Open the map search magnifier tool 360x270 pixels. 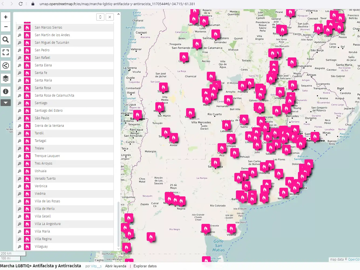(6, 40)
